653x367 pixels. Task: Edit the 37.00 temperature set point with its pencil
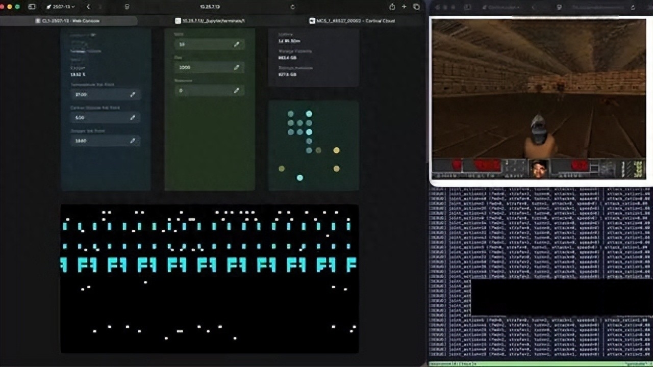[133, 94]
